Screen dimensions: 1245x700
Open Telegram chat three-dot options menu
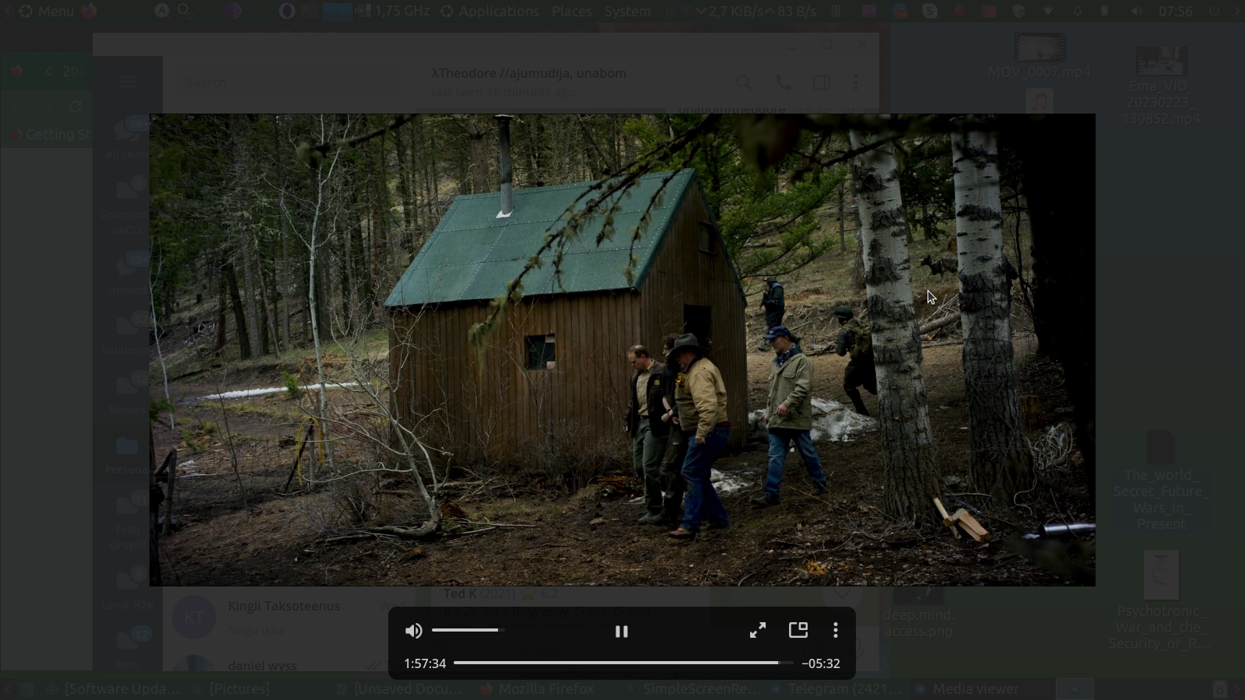(856, 82)
